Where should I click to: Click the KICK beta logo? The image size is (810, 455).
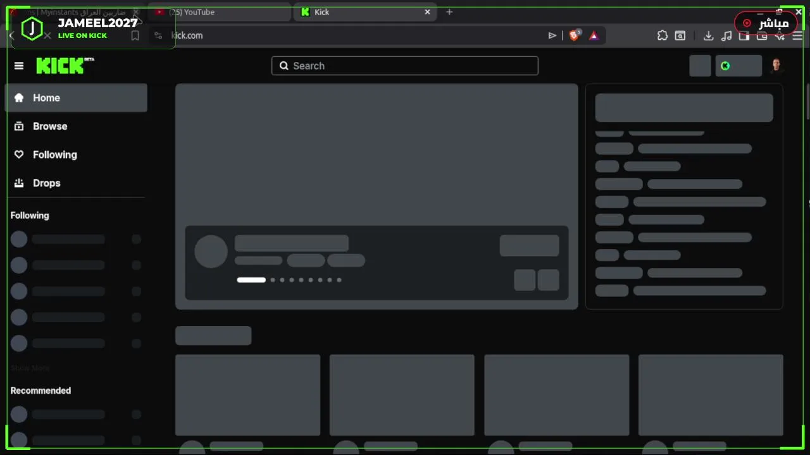tap(65, 66)
